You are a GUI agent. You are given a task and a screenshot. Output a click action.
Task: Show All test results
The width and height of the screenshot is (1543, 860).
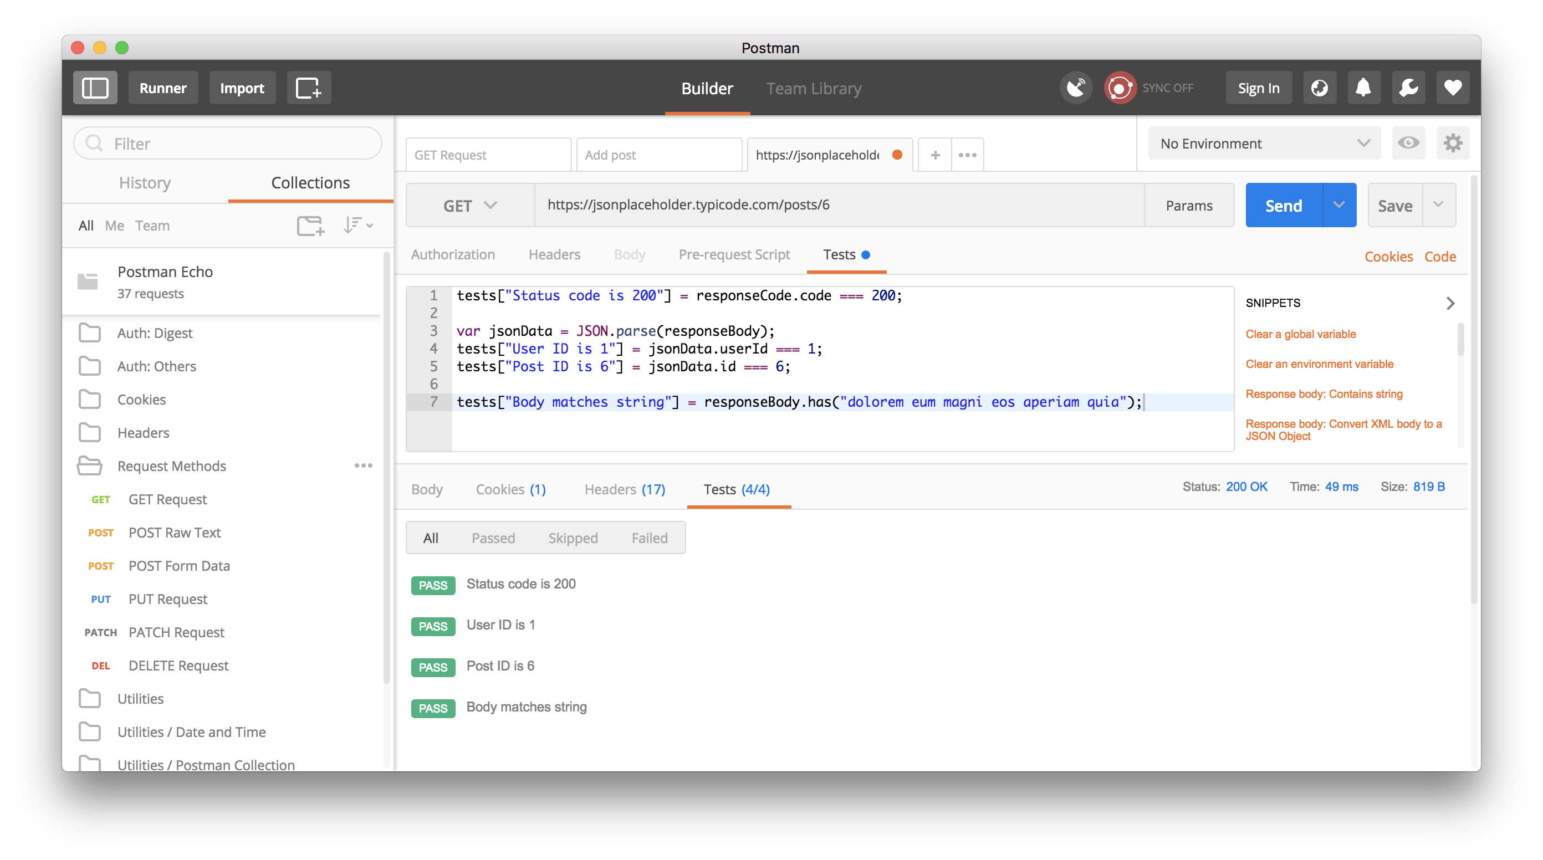click(430, 538)
